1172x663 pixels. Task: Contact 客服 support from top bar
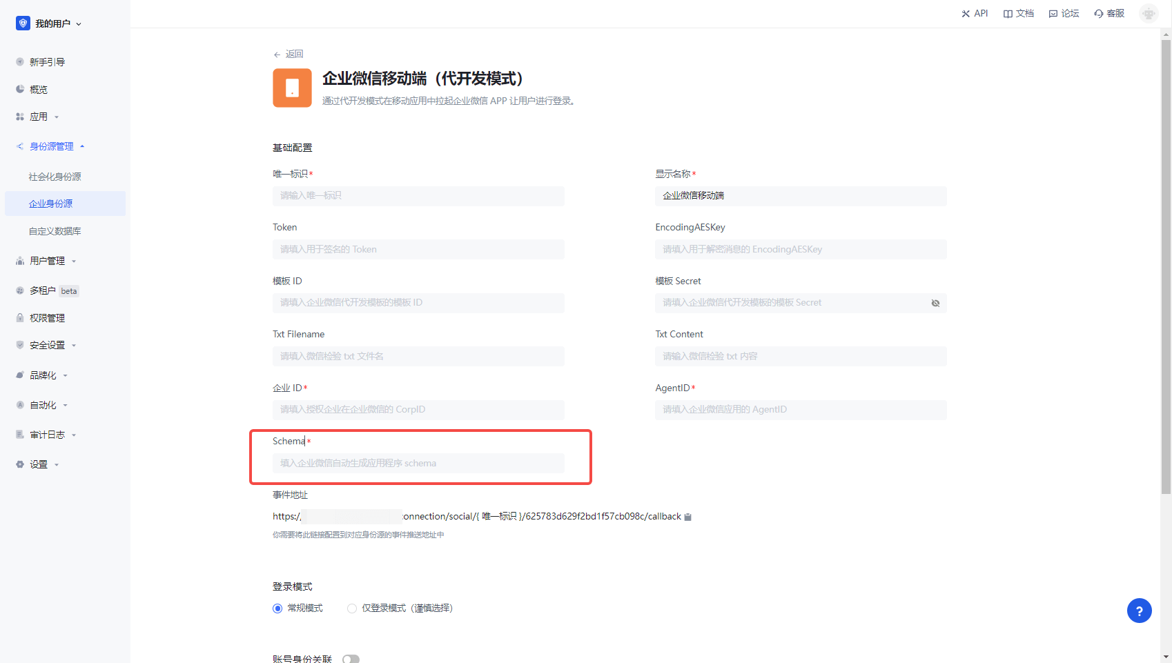click(1109, 13)
